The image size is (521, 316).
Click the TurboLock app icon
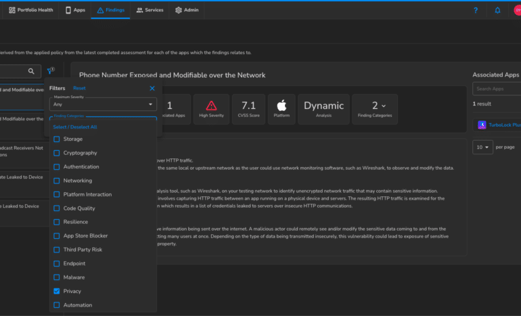click(482, 125)
